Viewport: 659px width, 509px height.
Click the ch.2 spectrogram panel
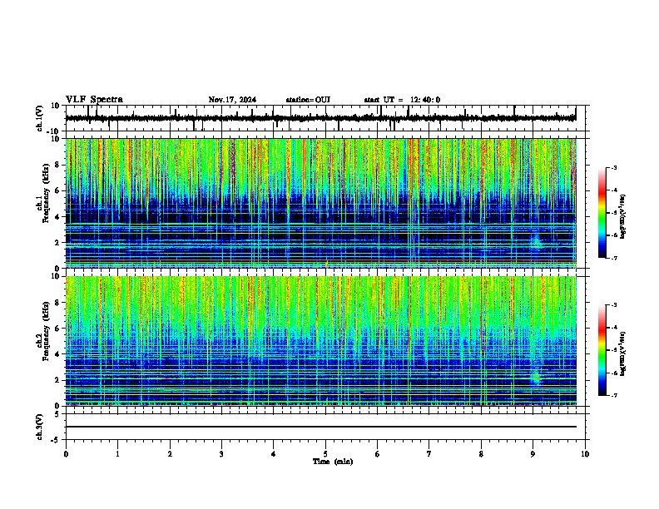pos(321,341)
